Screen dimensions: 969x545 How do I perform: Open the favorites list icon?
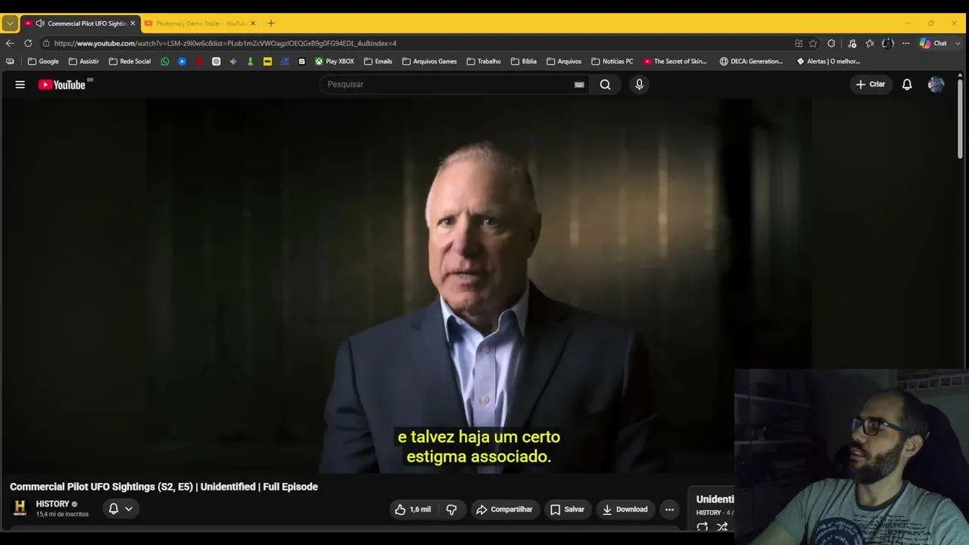pyautogui.click(x=870, y=43)
